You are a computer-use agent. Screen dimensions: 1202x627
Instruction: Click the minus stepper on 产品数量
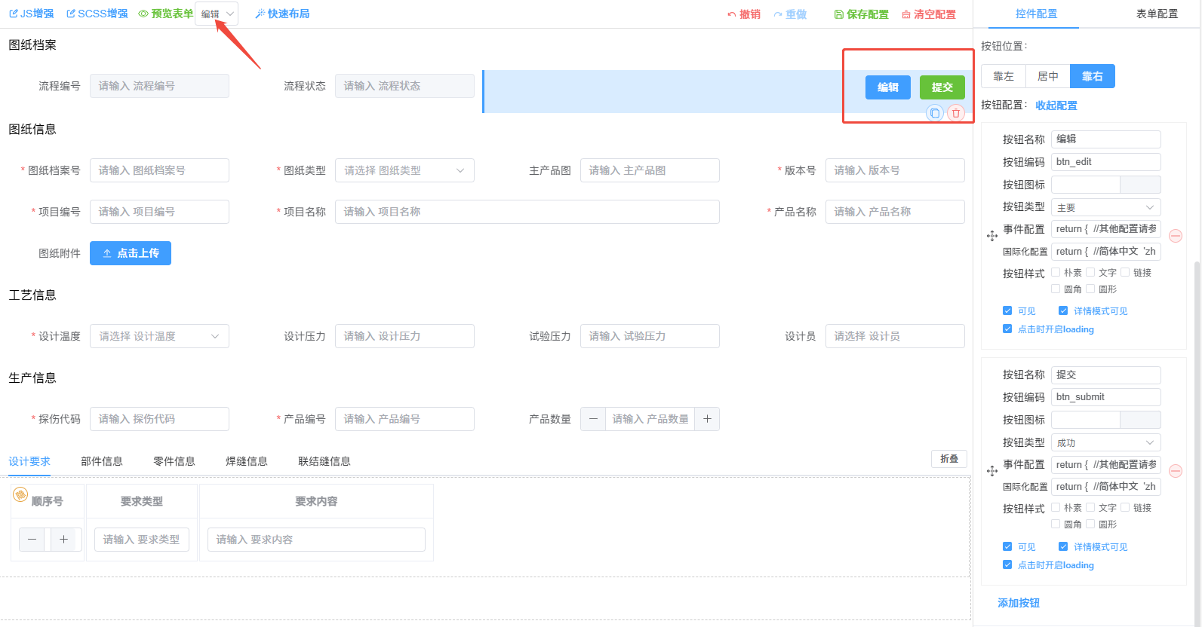click(x=593, y=419)
